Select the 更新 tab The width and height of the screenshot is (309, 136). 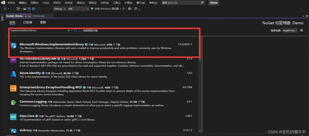[43, 23]
